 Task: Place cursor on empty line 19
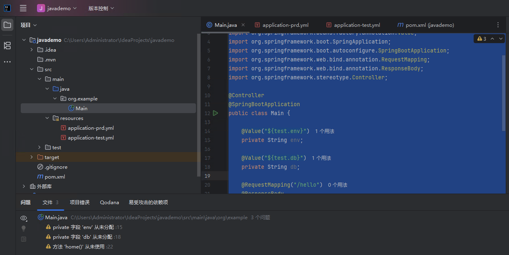[x=366, y=176]
